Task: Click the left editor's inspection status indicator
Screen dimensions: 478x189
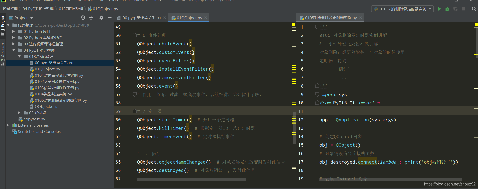Action: (x=294, y=24)
